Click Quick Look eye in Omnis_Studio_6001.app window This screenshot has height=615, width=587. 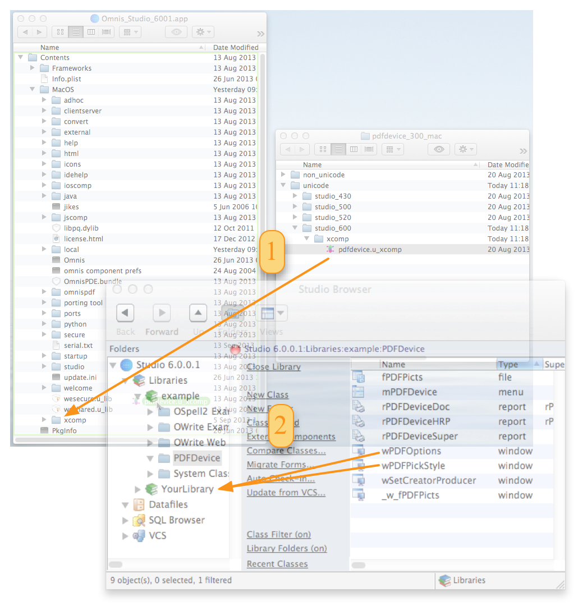coord(176,32)
